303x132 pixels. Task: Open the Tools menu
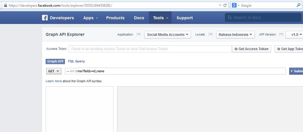(x=160, y=18)
